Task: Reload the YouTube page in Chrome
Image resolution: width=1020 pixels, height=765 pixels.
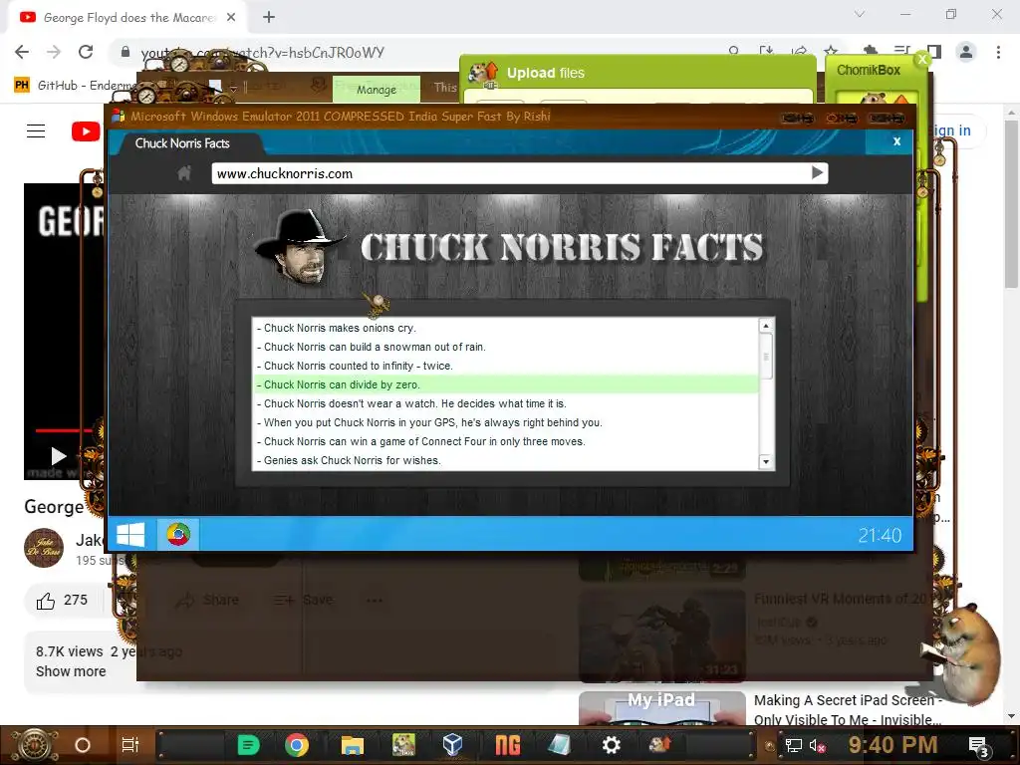Action: tap(86, 52)
